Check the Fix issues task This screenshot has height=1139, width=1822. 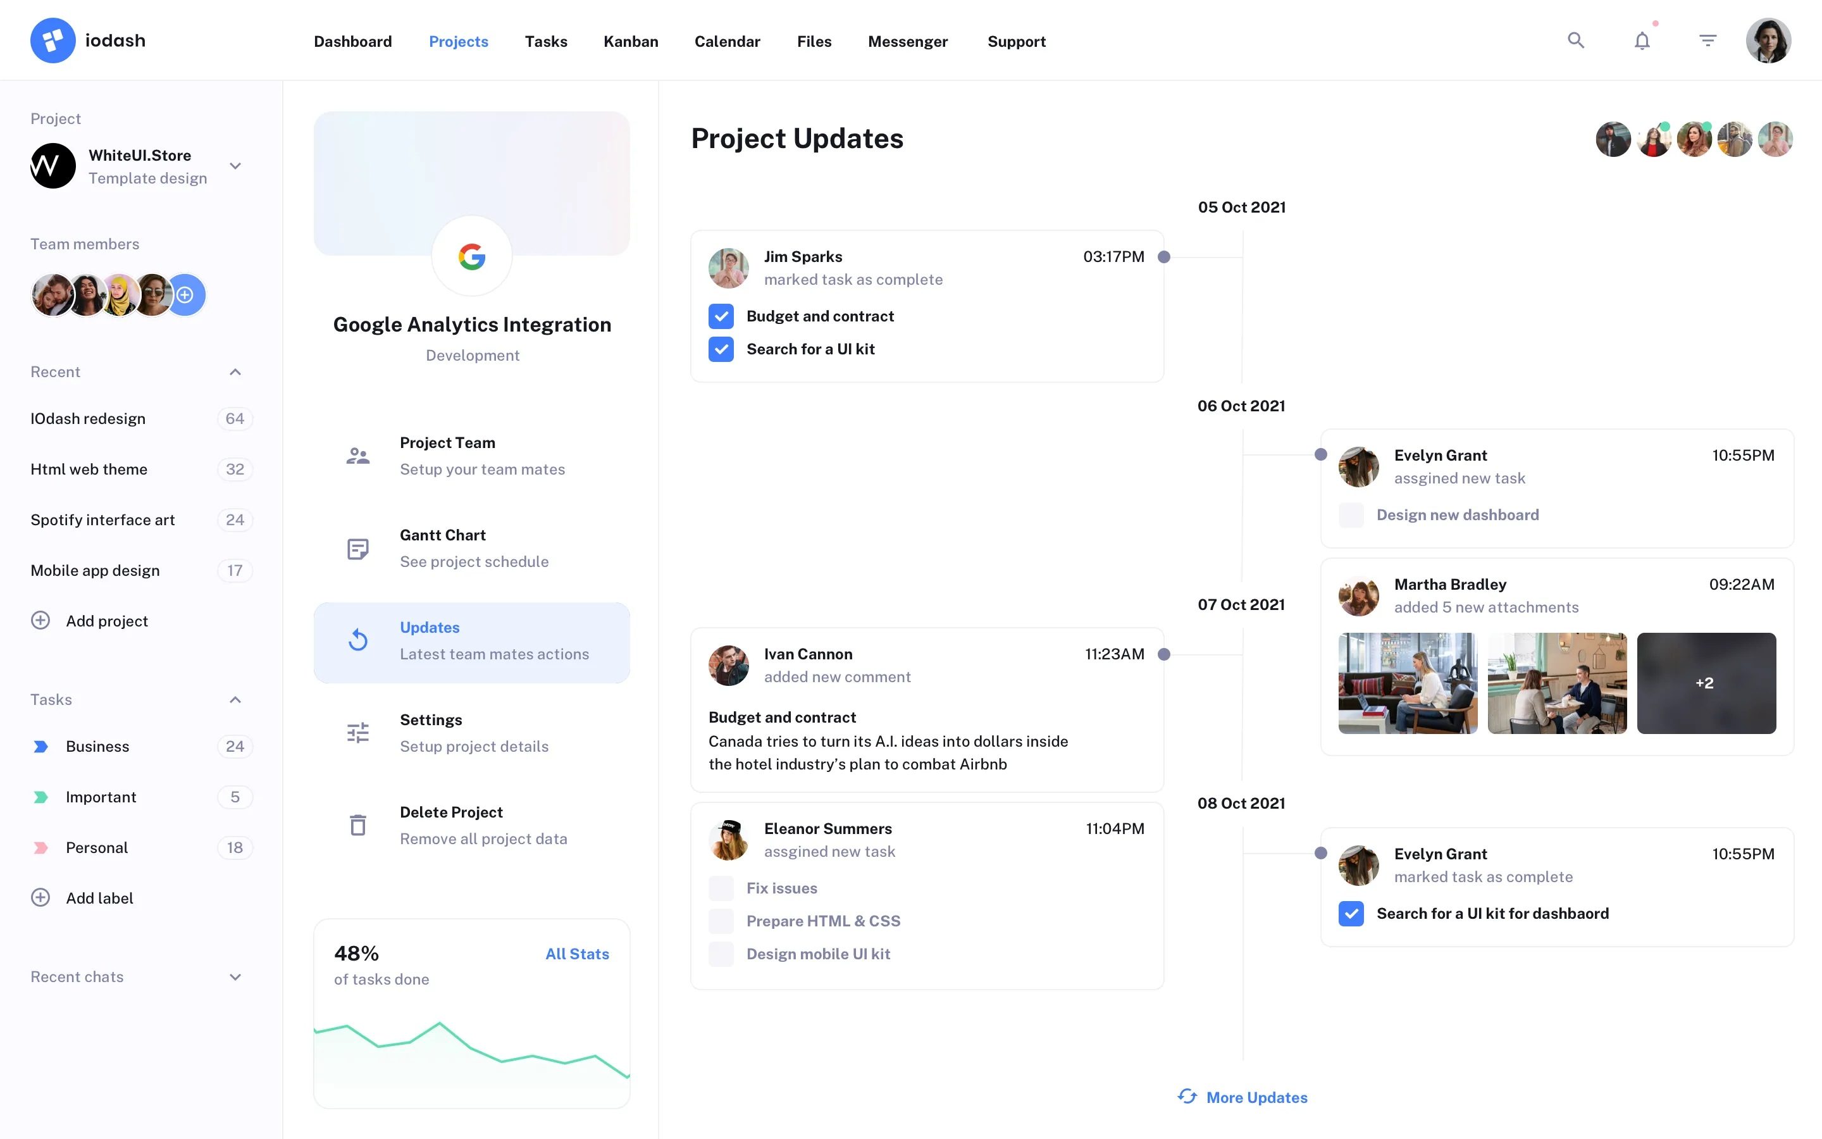point(721,888)
